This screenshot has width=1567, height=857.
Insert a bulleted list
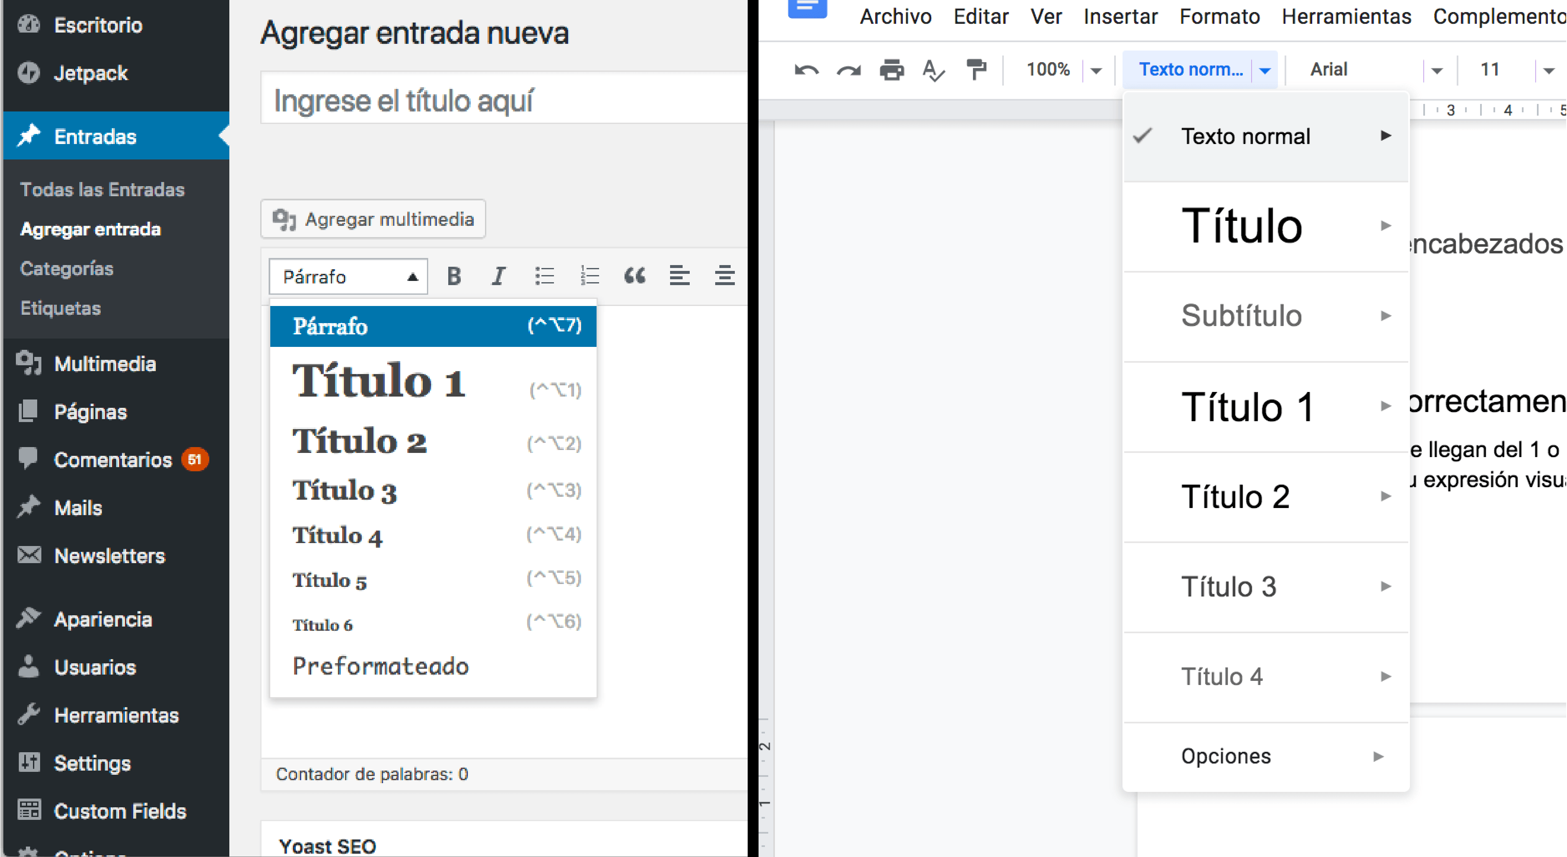[x=544, y=276]
